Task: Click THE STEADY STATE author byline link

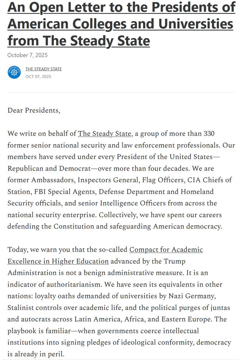Action: tap(43, 69)
